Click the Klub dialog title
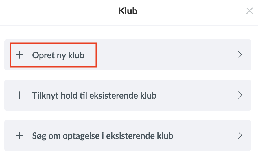The image size is (258, 160). coord(128,11)
